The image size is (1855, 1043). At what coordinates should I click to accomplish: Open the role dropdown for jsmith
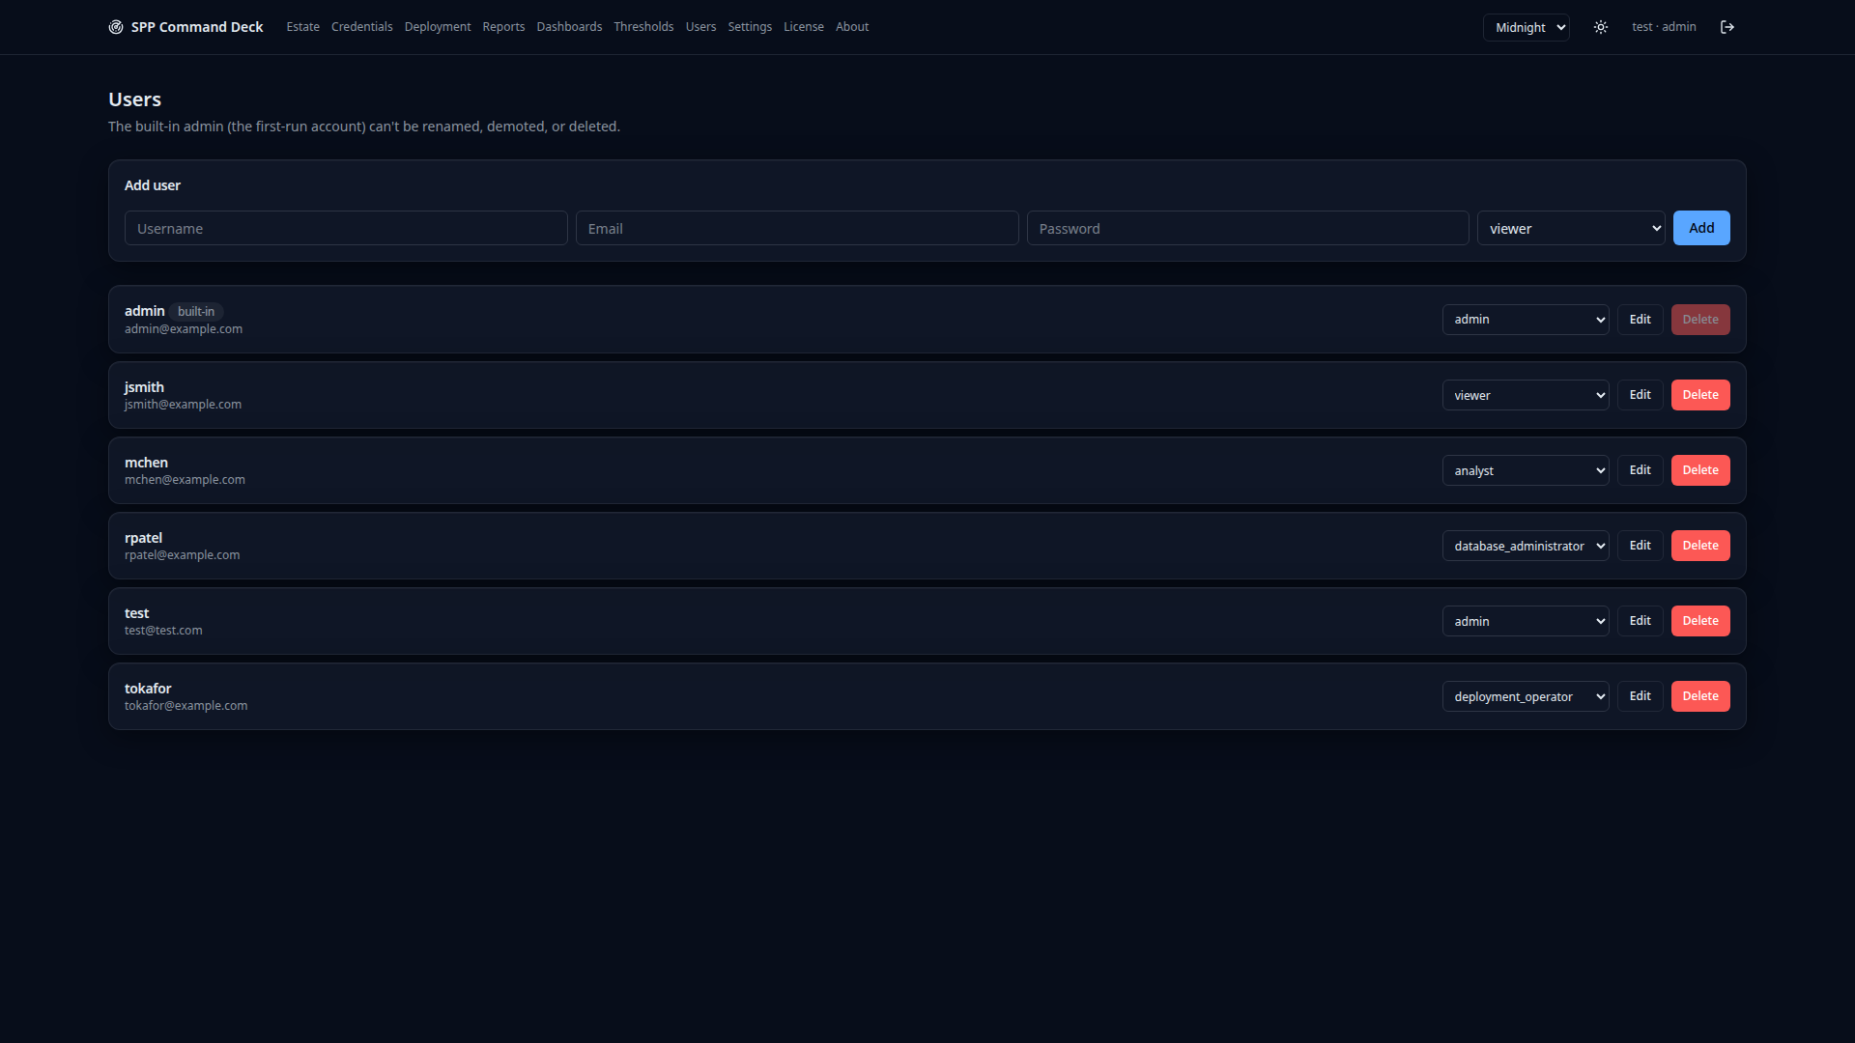pyautogui.click(x=1526, y=395)
